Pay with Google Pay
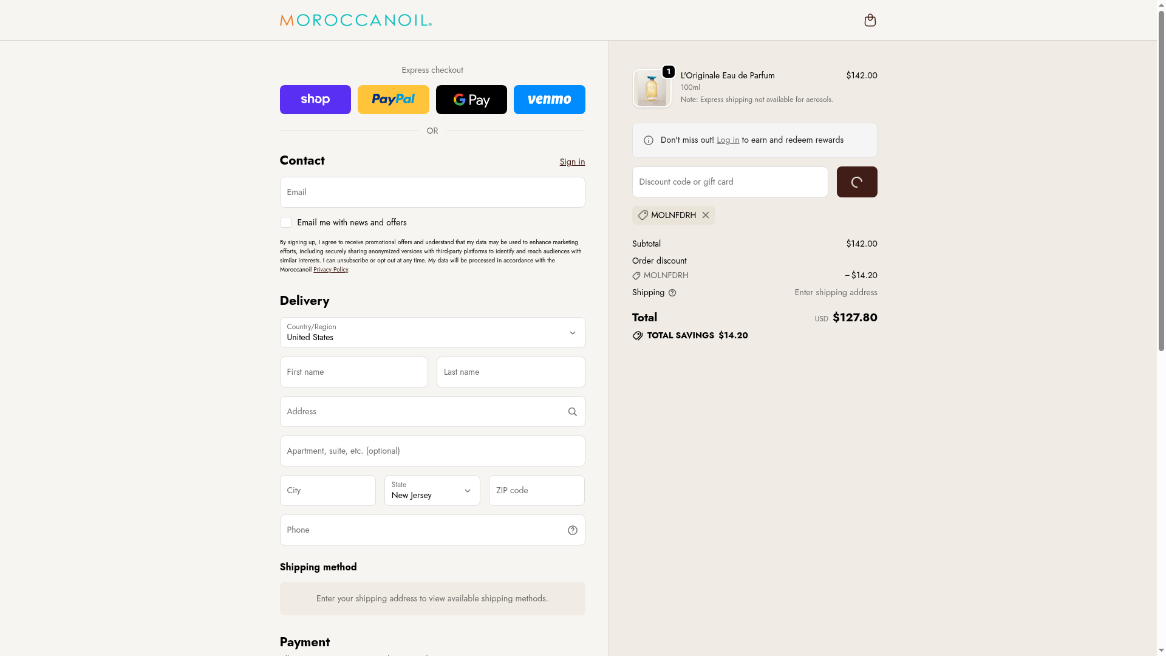 pyautogui.click(x=471, y=100)
